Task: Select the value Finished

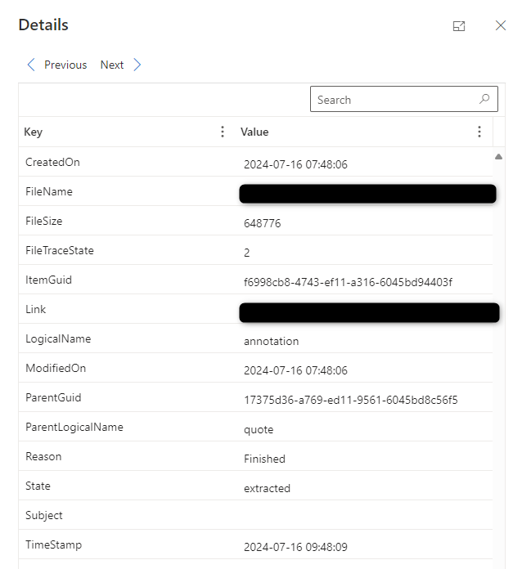Action: (x=264, y=459)
